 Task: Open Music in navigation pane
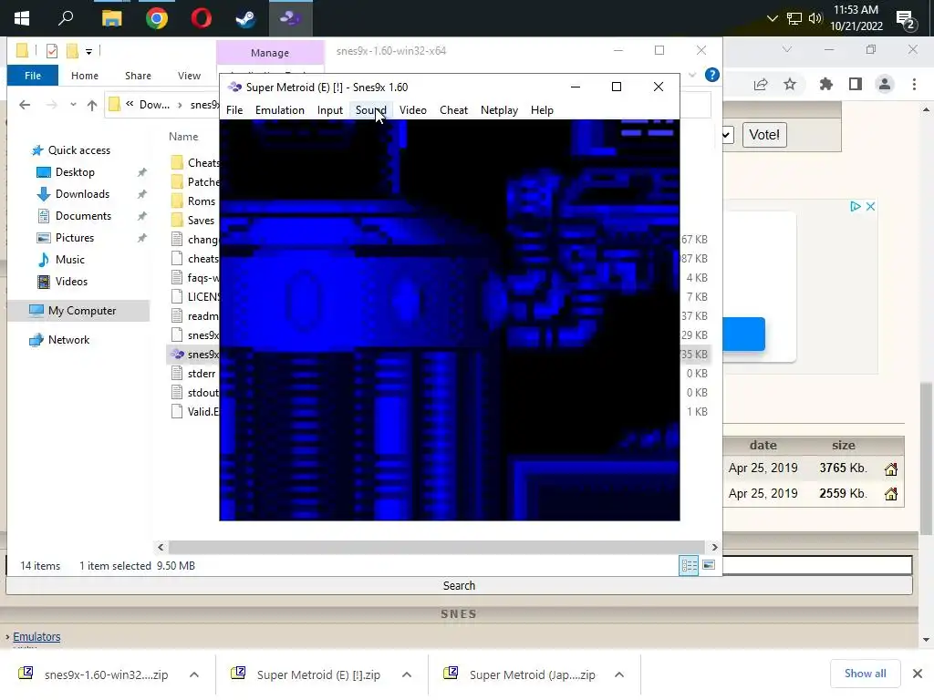(69, 260)
